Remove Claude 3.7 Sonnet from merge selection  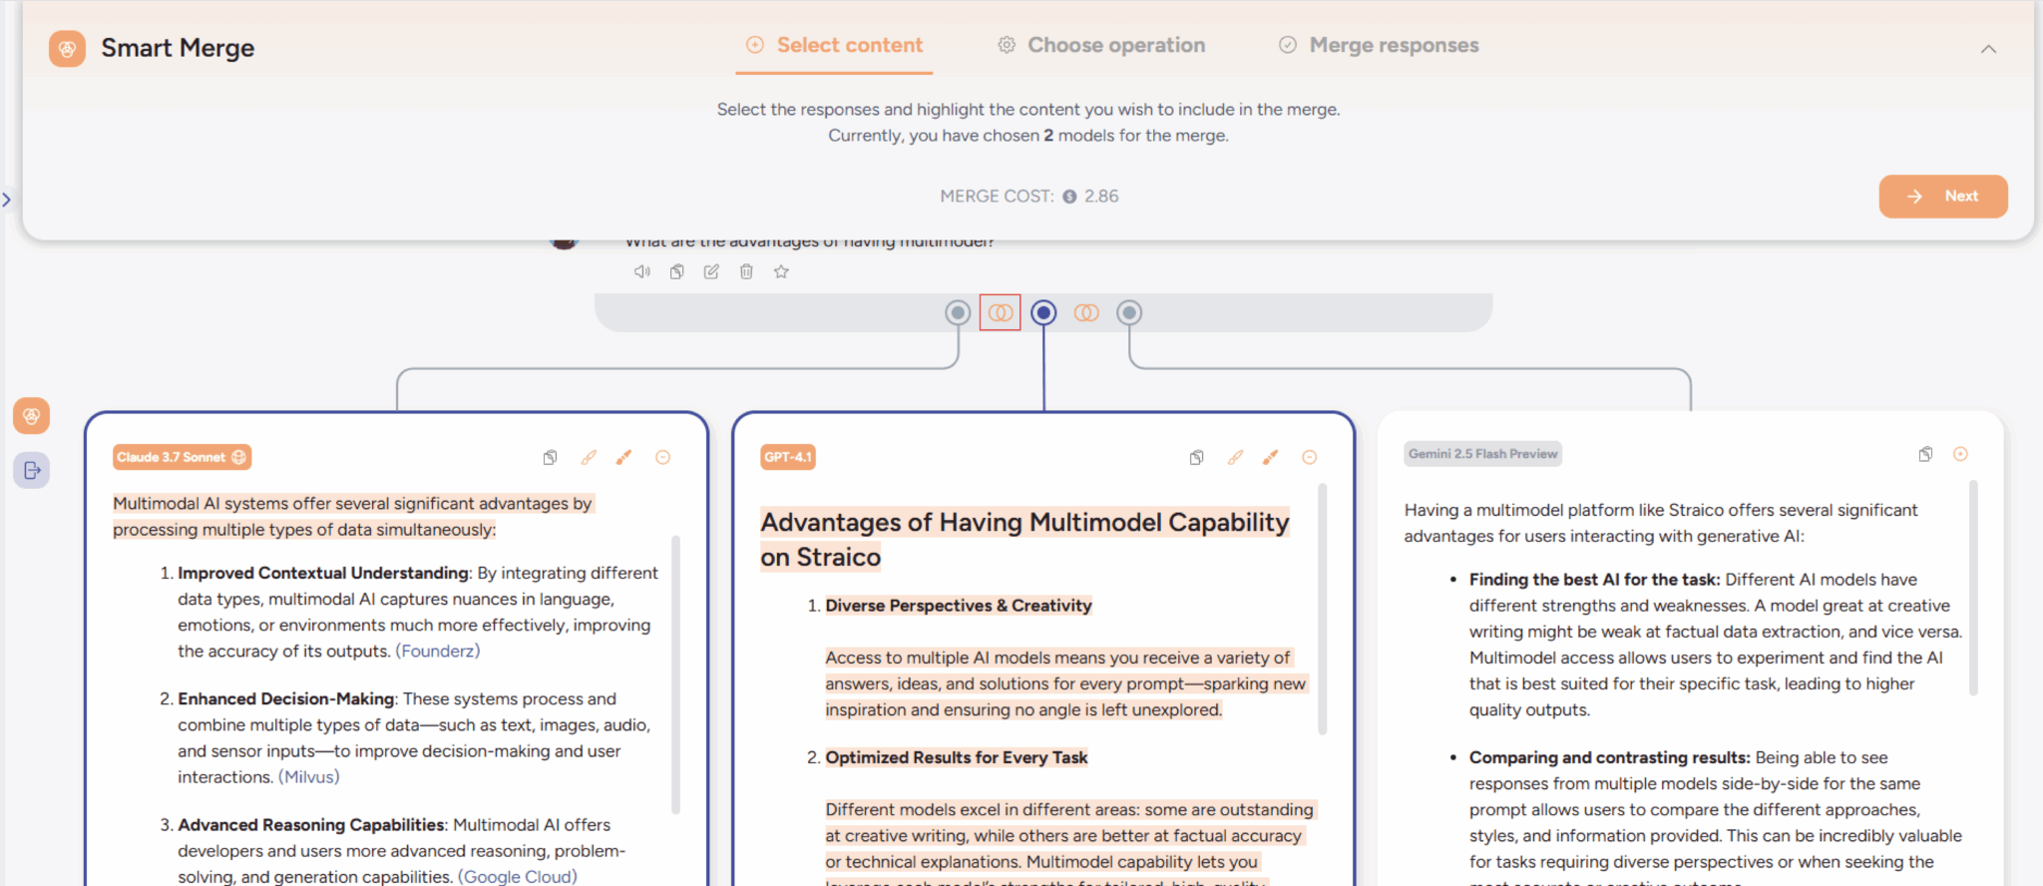pyautogui.click(x=662, y=457)
